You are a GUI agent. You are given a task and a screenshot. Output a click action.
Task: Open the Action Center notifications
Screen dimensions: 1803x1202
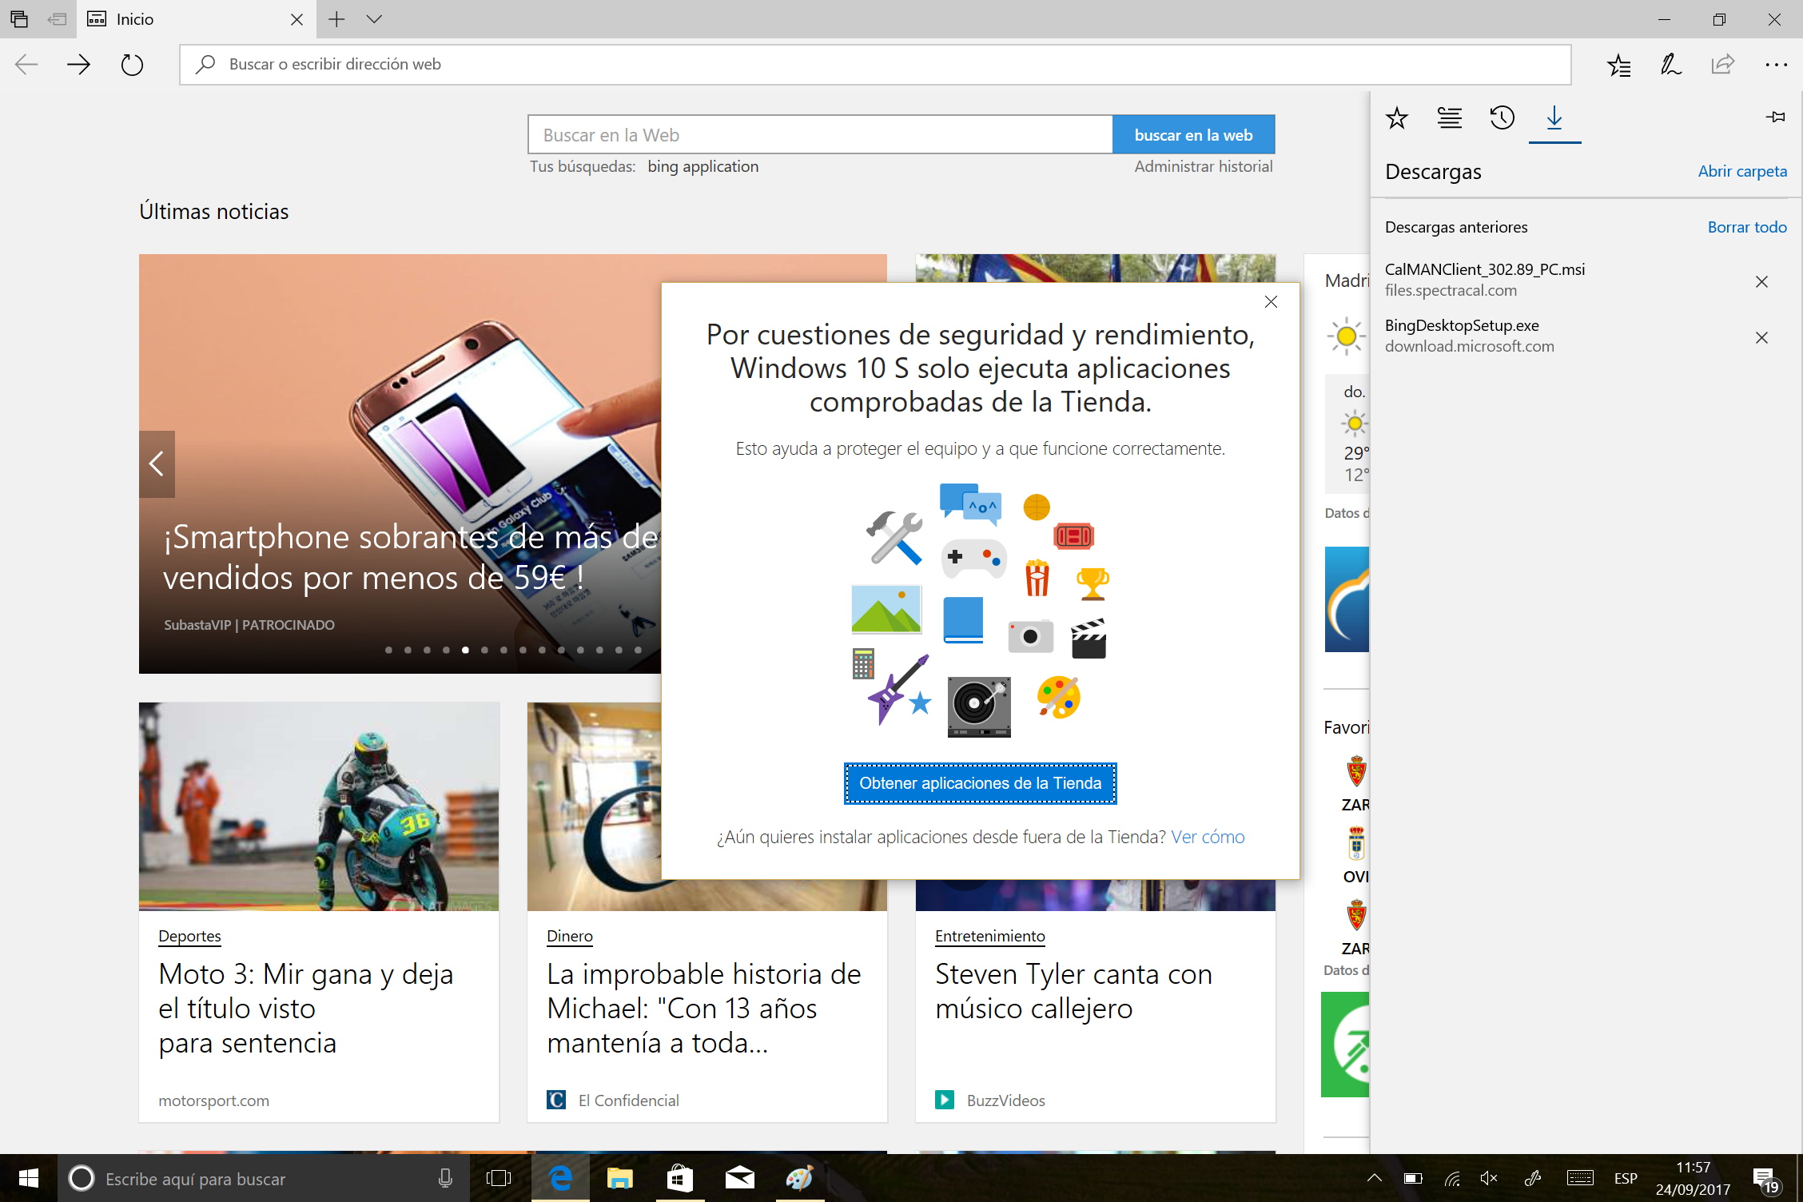(1765, 1180)
